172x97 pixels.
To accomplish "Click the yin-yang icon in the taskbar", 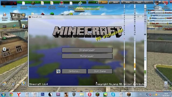I will click(x=50, y=95).
